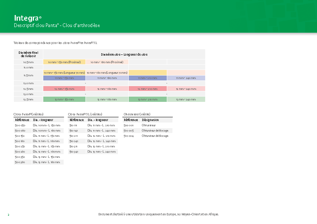
Task: Click the light blue 11 mm * 240 mm cell
Action: [x=186, y=78]
